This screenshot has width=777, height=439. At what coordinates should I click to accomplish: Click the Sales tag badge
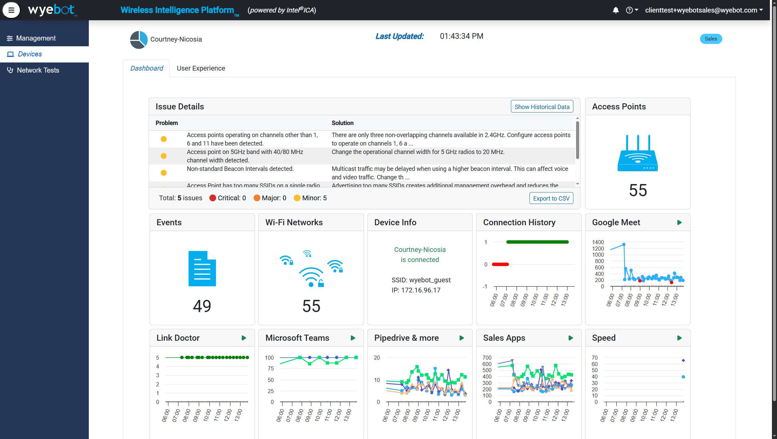pos(710,39)
